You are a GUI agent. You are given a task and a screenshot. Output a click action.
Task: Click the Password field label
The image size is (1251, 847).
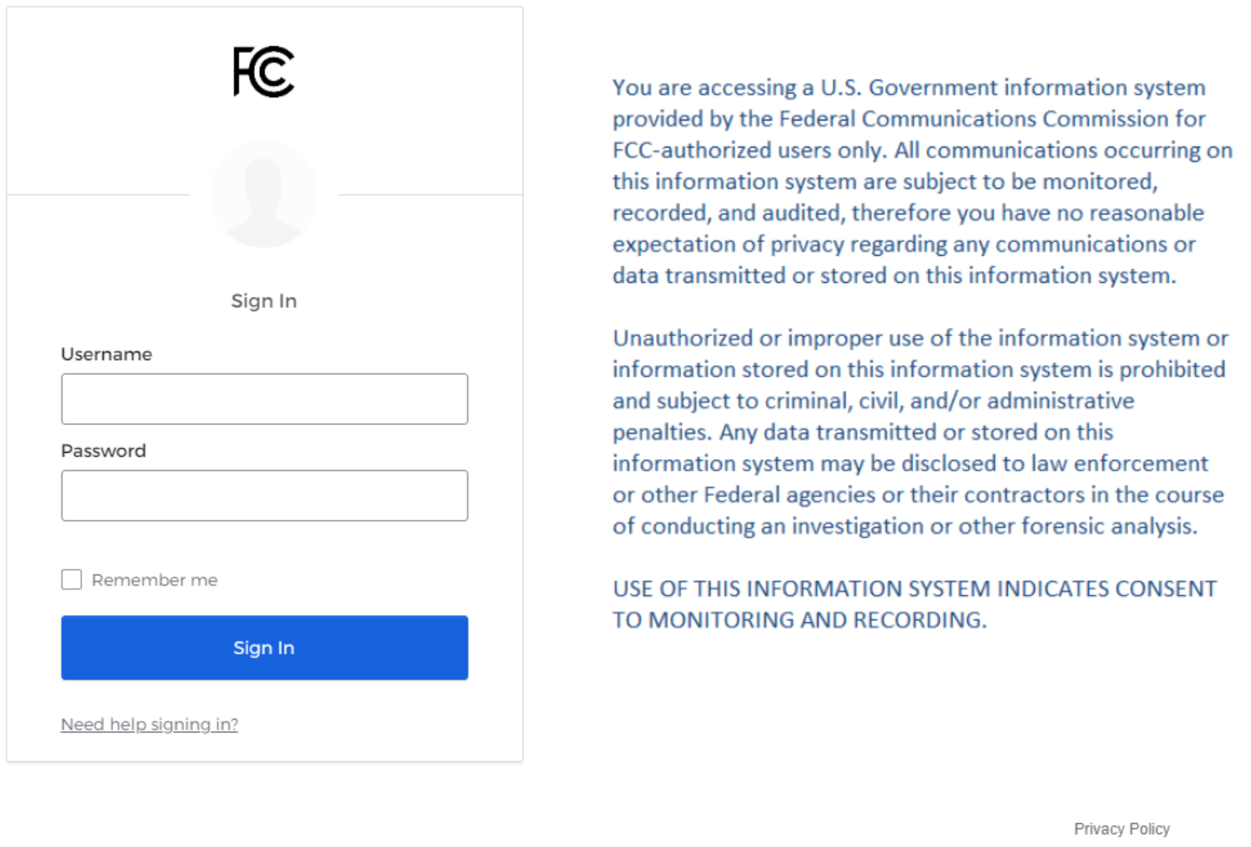103,451
